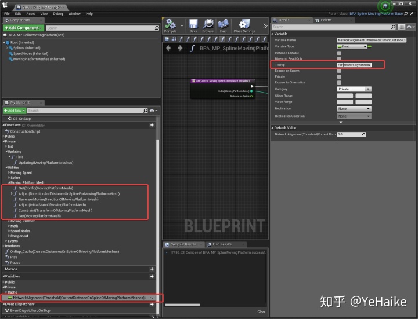This screenshot has width=418, height=319.
Task: Expand Splines (Inherited) component
Action: coord(6,48)
